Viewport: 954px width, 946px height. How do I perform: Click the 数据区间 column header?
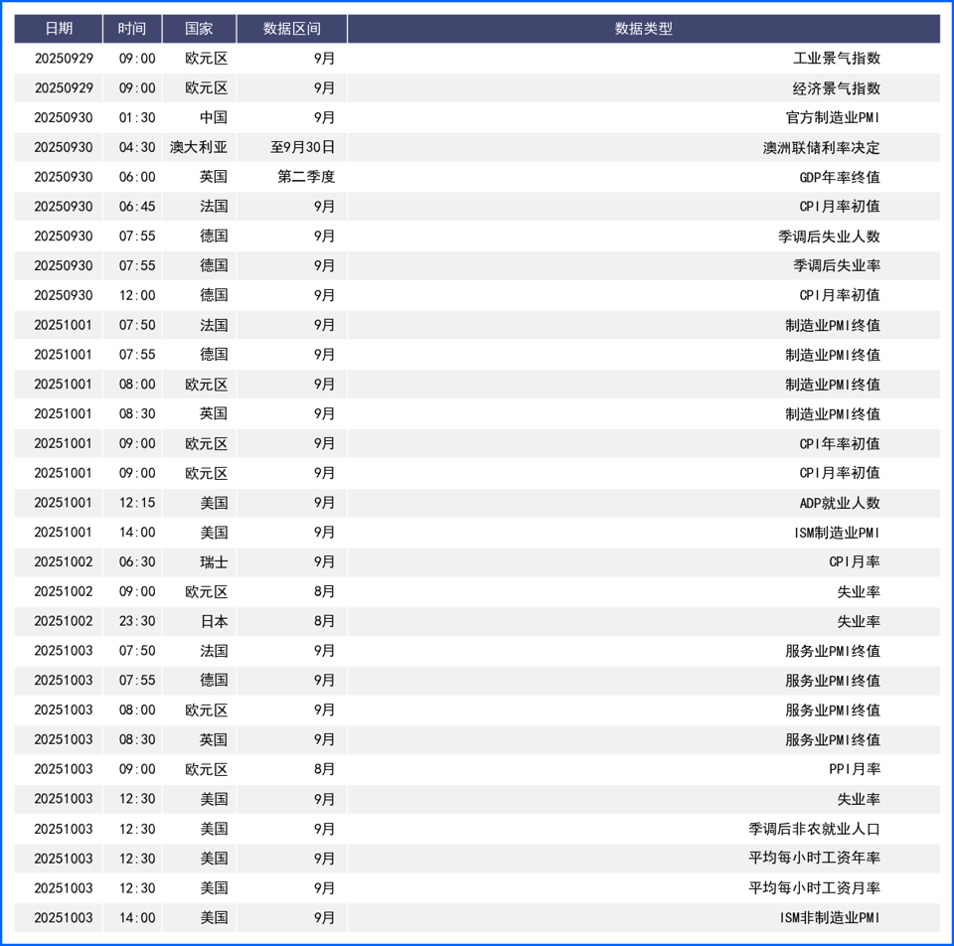291,29
